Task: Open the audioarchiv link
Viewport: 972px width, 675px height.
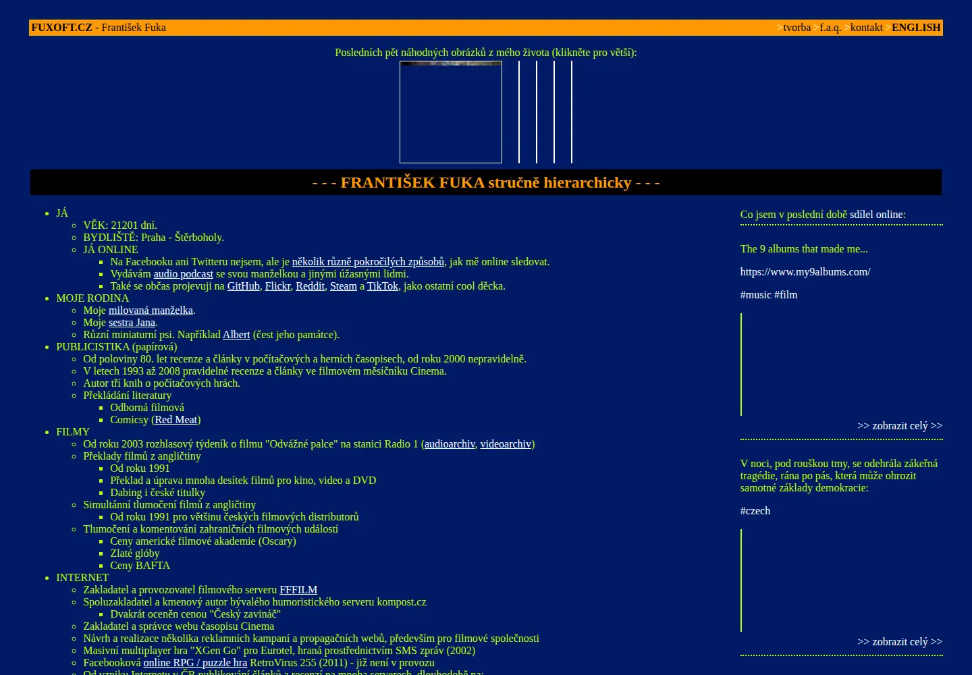Action: [x=450, y=444]
